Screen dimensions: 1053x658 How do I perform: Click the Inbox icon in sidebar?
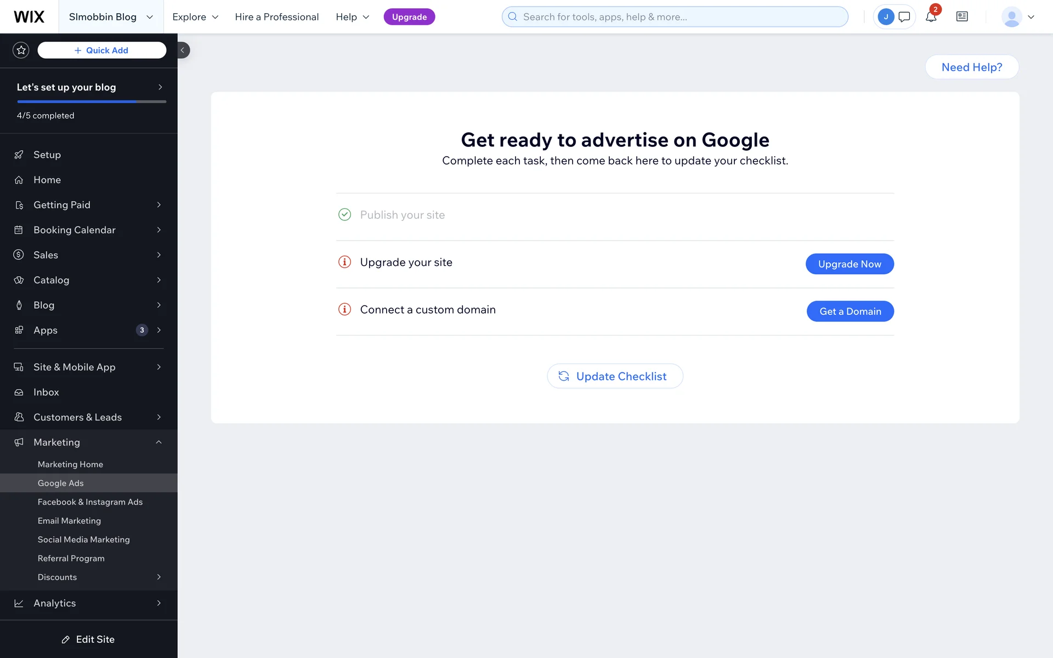[19, 392]
